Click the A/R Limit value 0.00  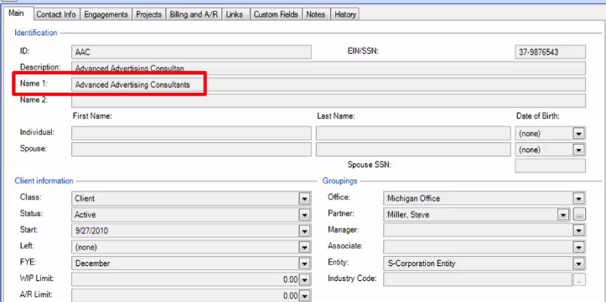point(290,296)
